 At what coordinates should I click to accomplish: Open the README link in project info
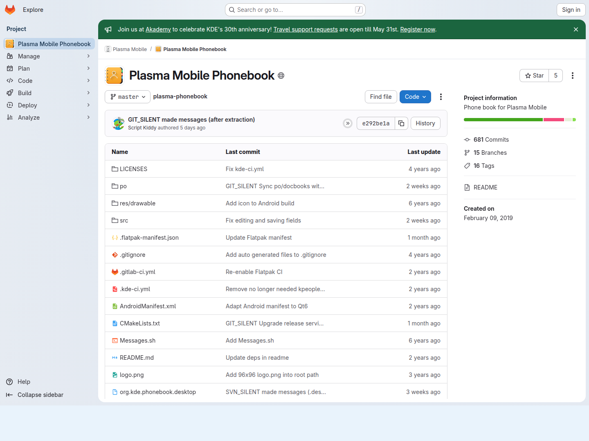(x=486, y=187)
